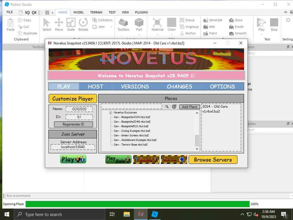Toggle the Collisions option
This screenshot has width=293, height=220.
(102, 20)
